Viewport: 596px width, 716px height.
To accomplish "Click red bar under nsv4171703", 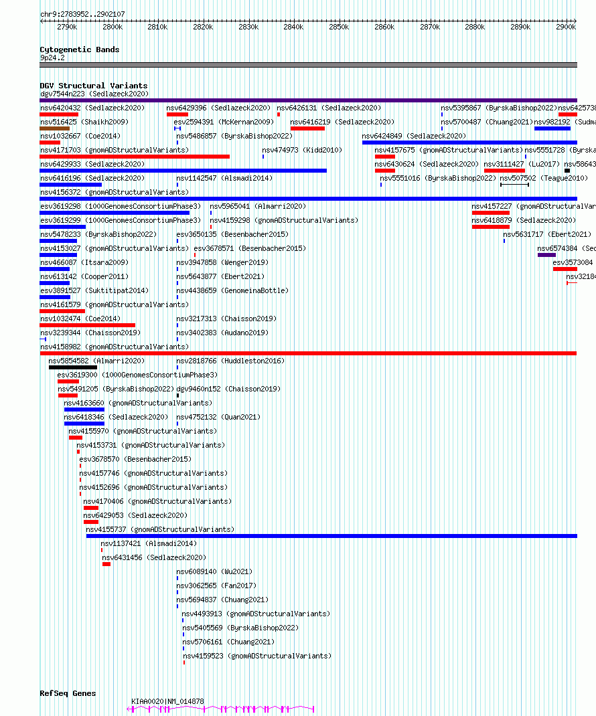I will (135, 157).
